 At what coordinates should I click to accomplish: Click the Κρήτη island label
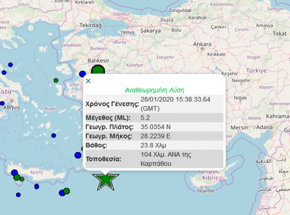pyautogui.click(x=37, y=172)
